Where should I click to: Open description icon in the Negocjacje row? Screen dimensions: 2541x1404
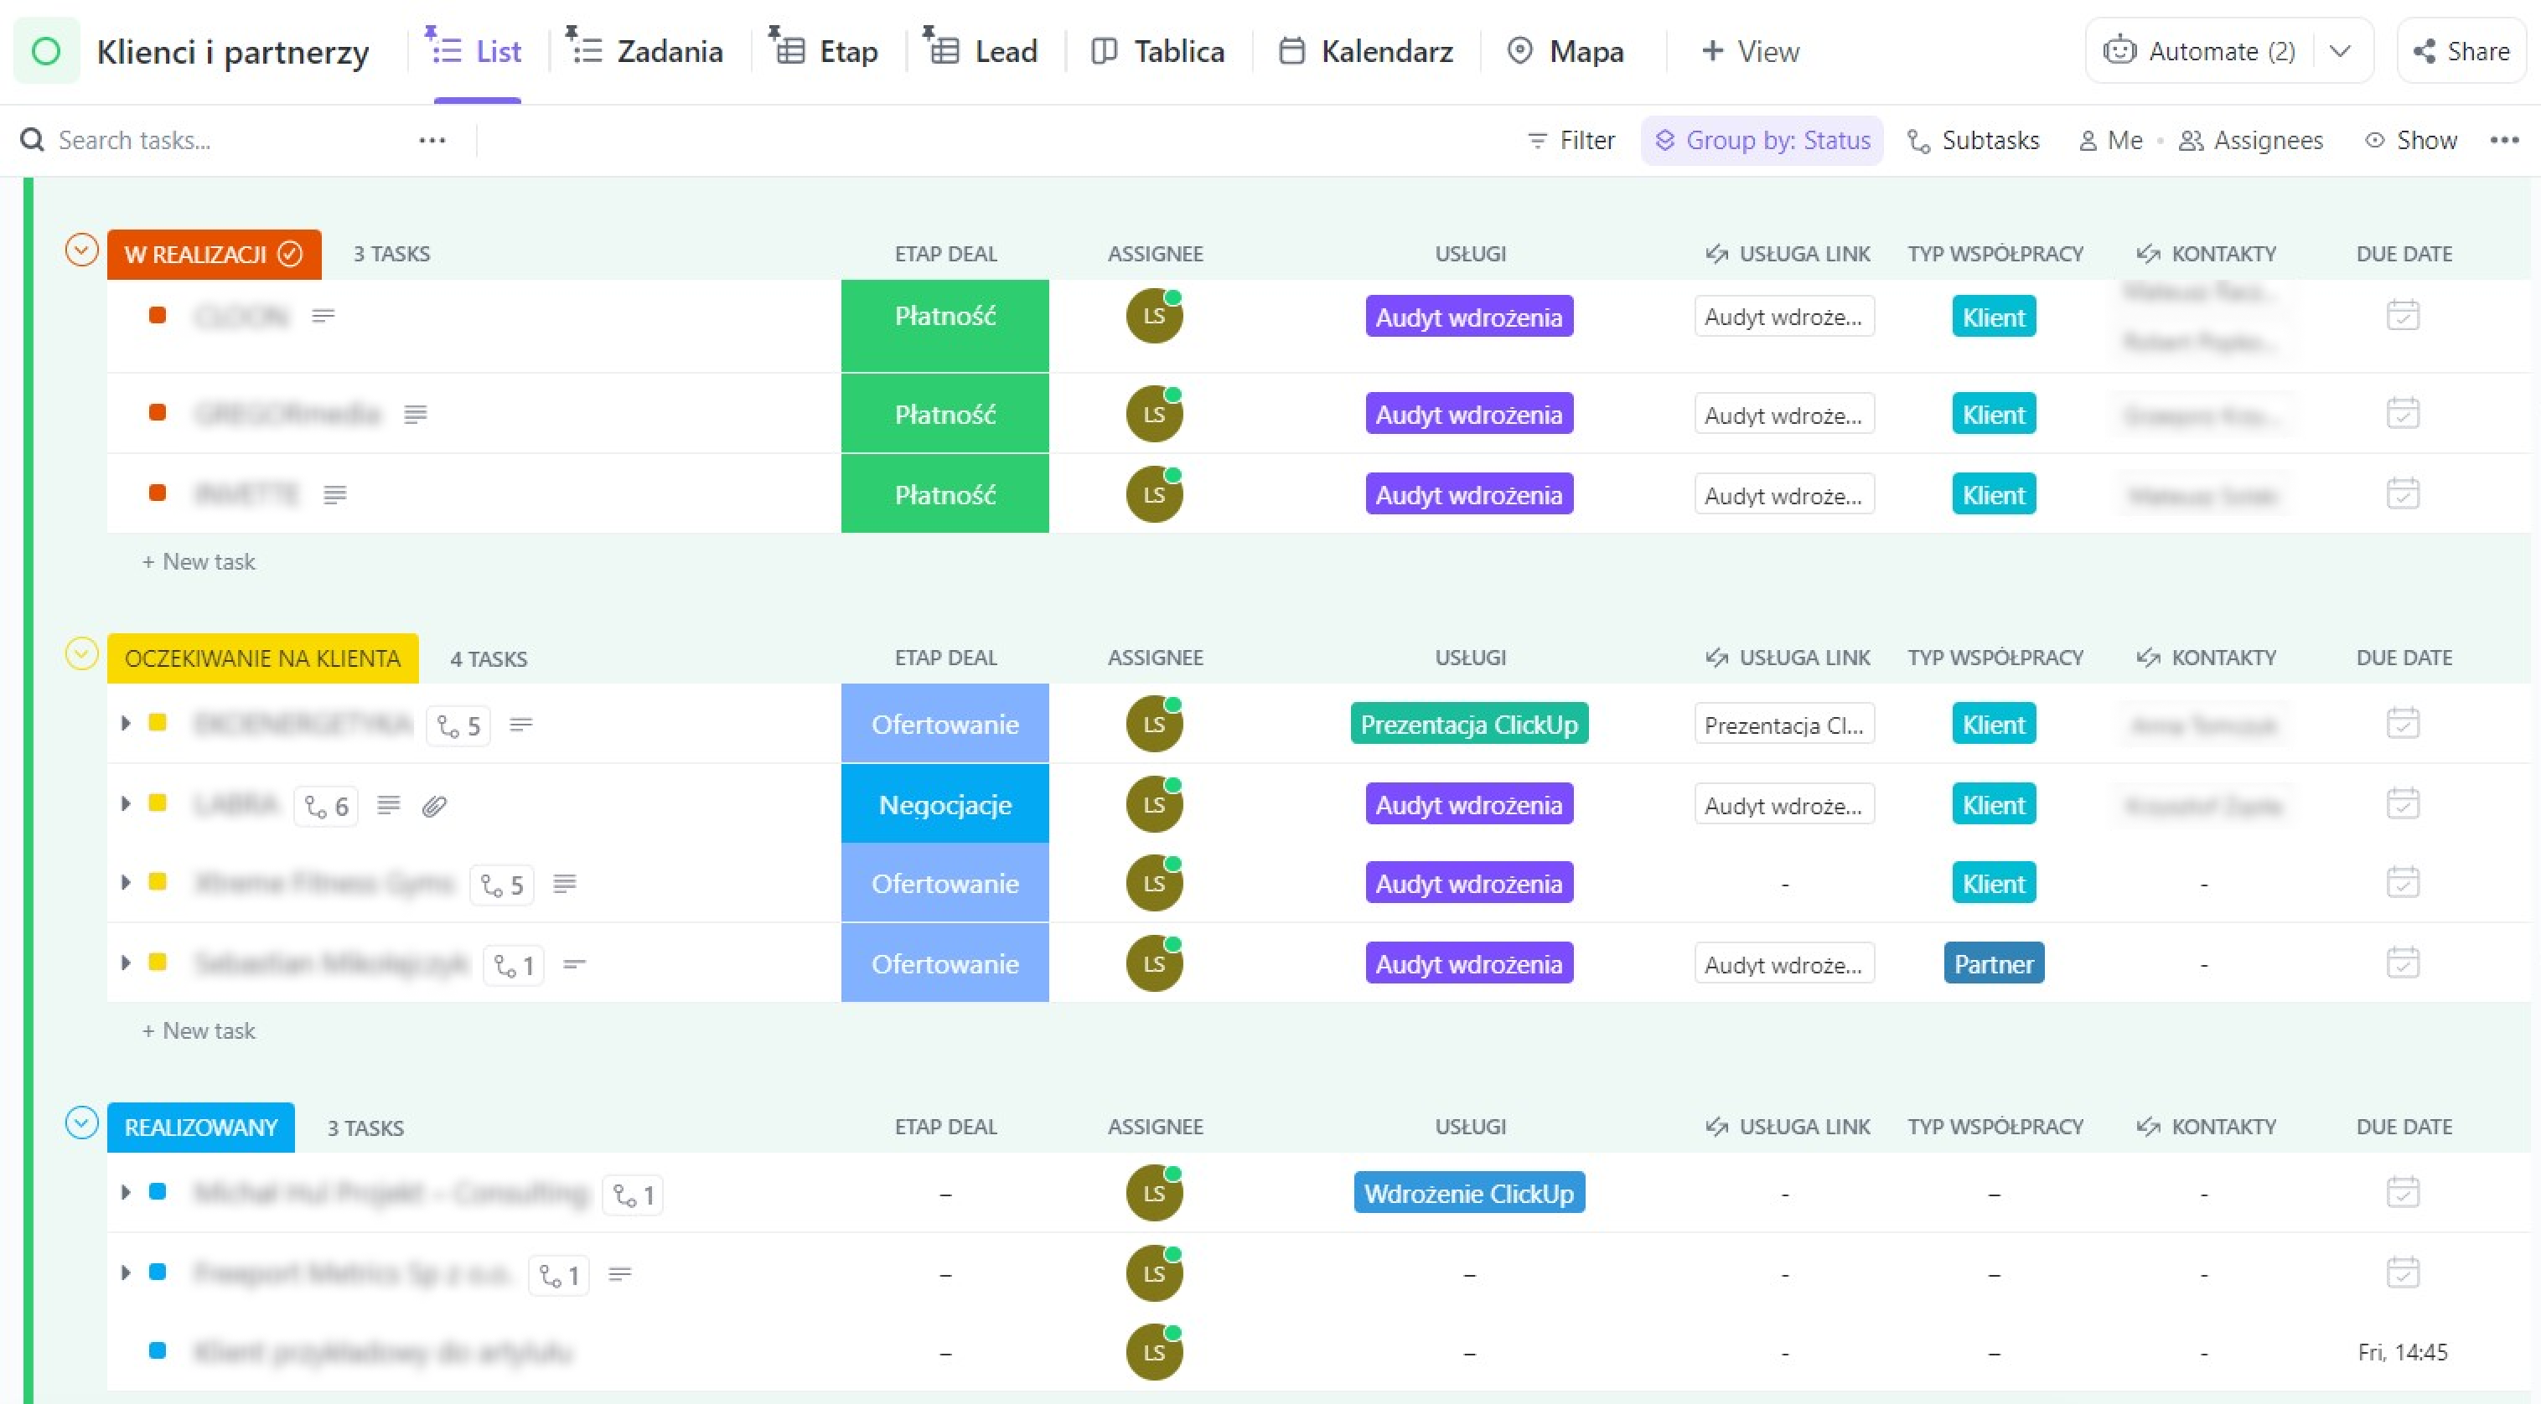tap(389, 806)
